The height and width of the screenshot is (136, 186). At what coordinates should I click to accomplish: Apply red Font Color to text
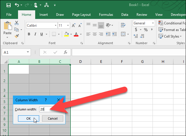(x=76, y=34)
